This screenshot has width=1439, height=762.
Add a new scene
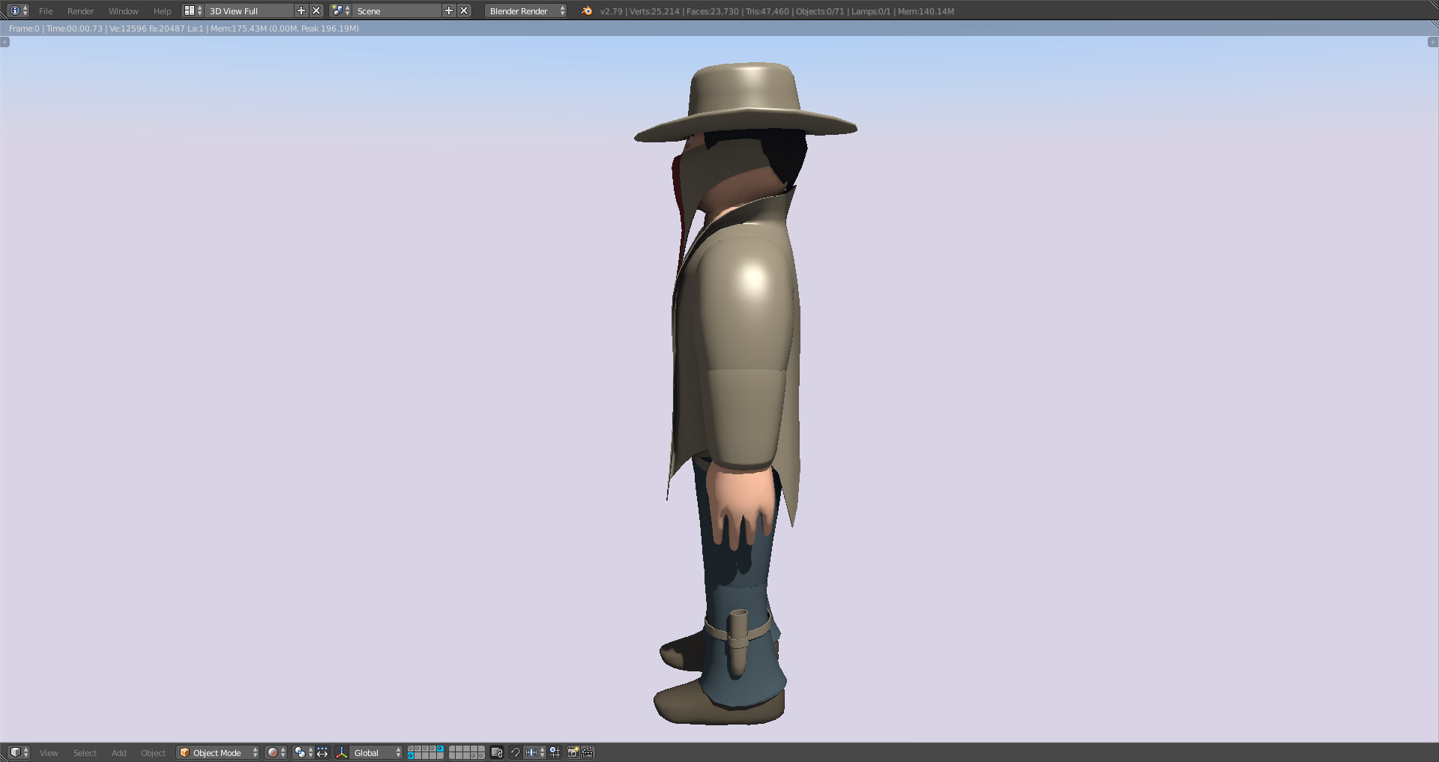coord(449,10)
